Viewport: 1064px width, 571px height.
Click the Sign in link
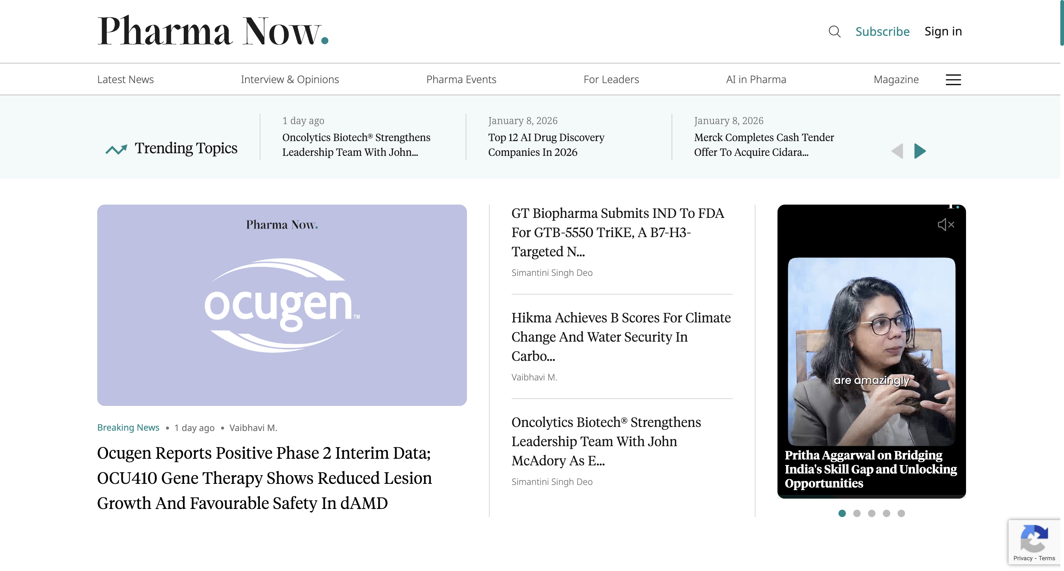[x=943, y=31]
